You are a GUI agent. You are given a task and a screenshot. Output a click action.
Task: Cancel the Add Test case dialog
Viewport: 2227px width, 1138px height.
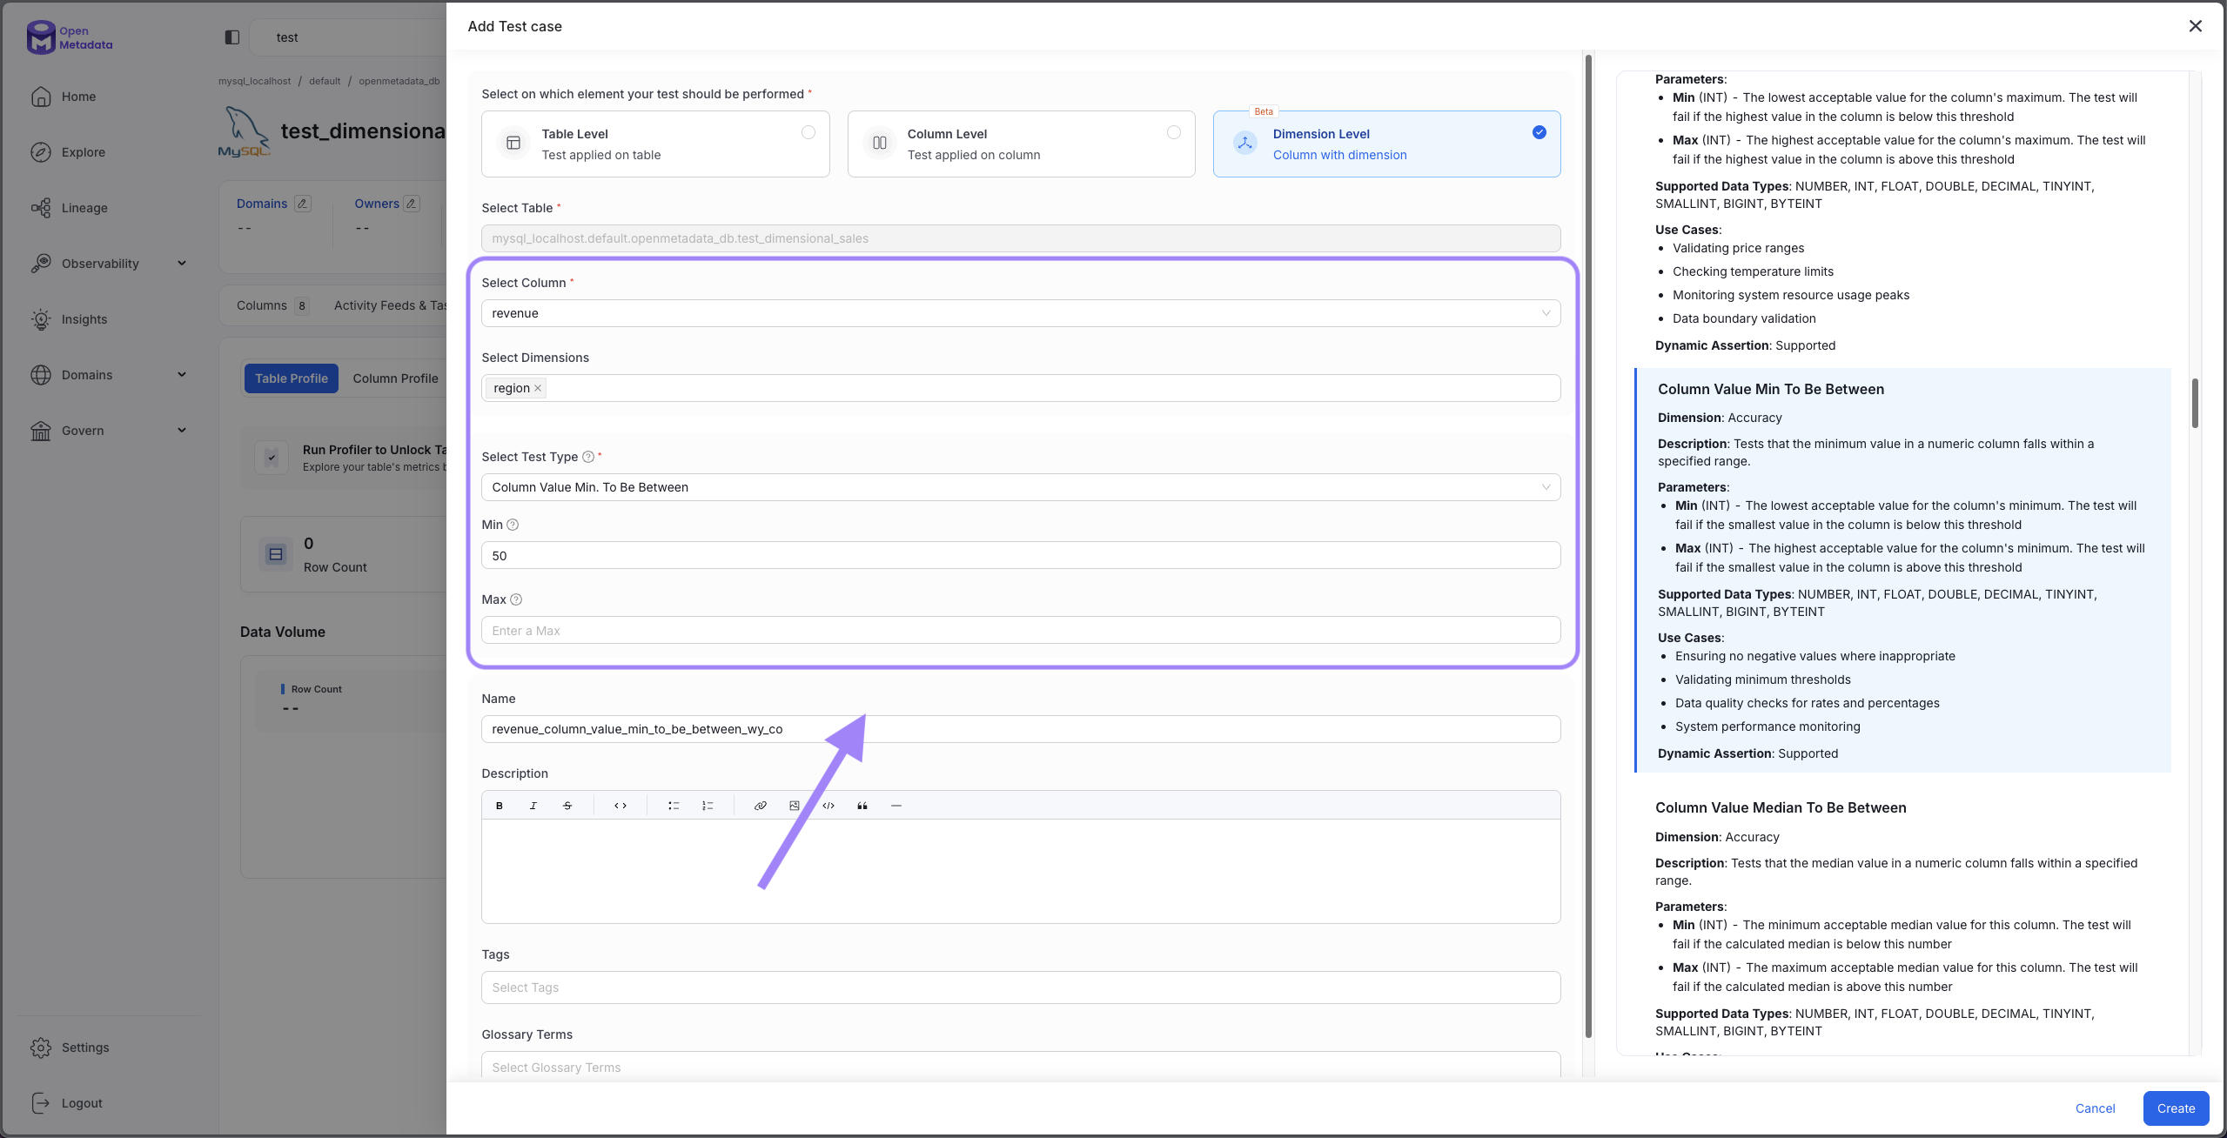coord(2095,1108)
